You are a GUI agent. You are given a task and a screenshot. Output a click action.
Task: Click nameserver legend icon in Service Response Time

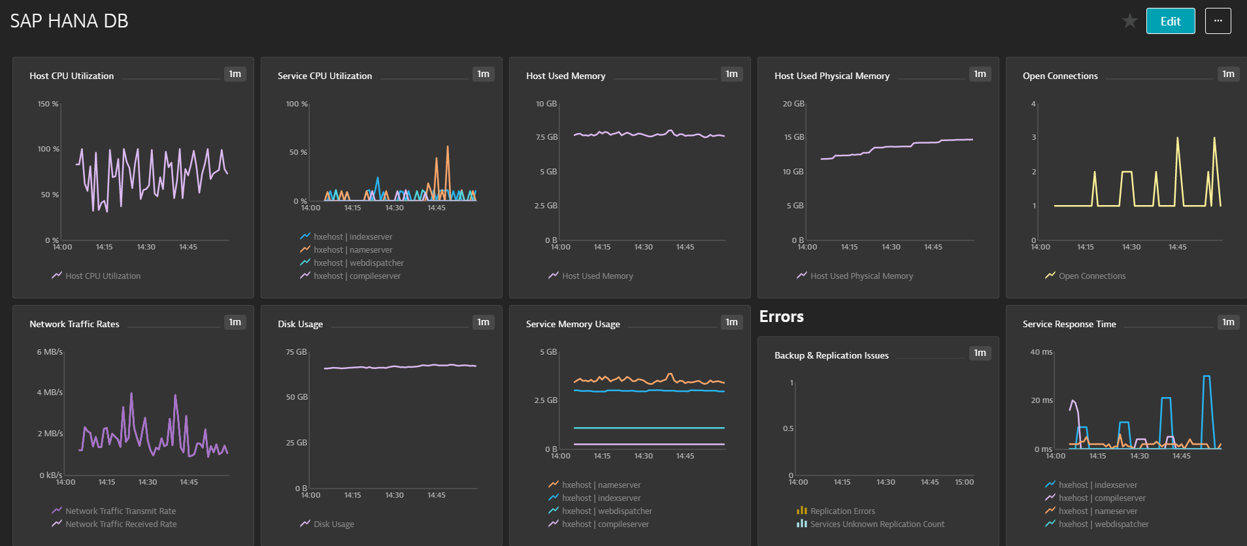click(1050, 511)
